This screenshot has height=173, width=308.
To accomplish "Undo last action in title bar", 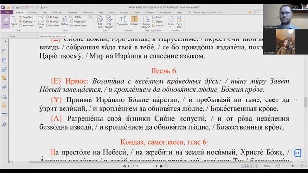I will tap(32, 8).
